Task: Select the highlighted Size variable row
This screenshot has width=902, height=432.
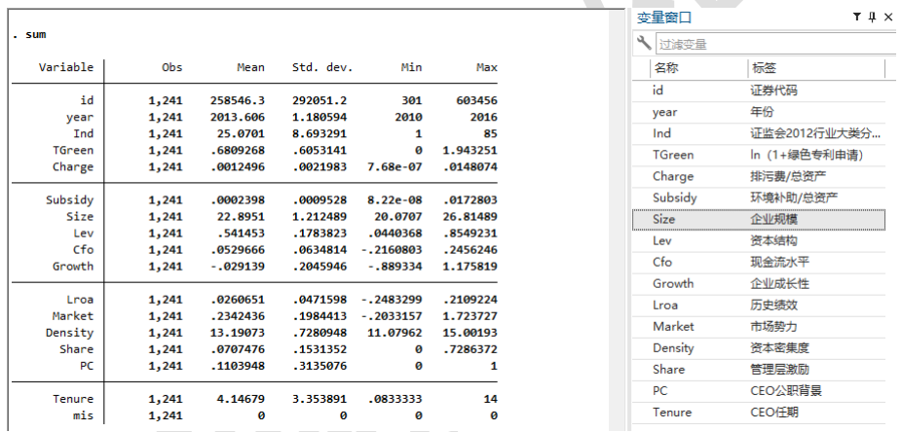Action: point(759,220)
